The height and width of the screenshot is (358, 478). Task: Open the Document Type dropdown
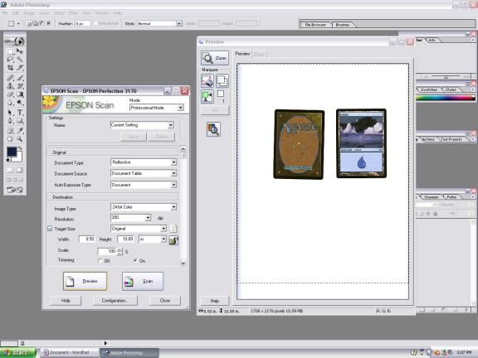[x=144, y=162]
